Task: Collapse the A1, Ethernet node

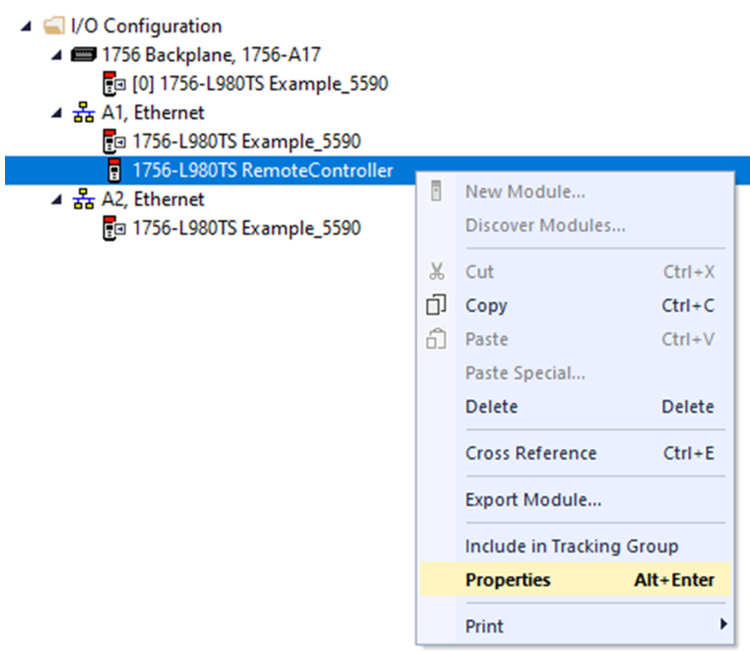Action: (x=57, y=113)
